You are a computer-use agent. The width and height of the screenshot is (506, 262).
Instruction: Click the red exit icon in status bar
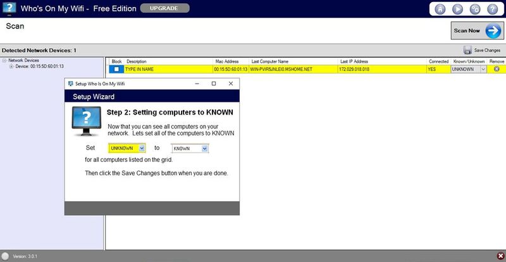(x=500, y=256)
